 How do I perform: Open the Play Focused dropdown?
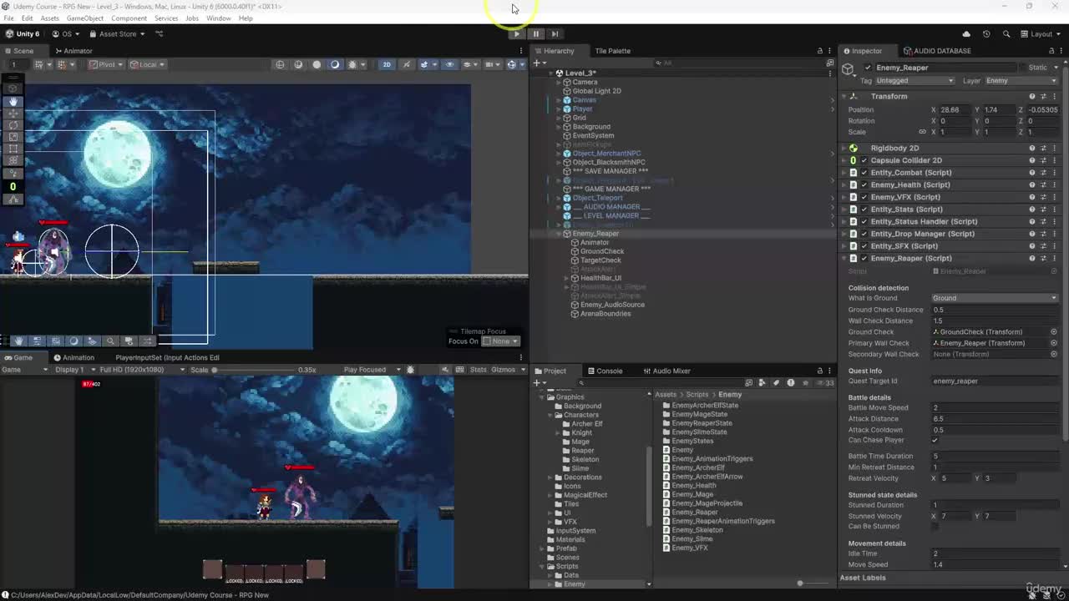(x=372, y=370)
